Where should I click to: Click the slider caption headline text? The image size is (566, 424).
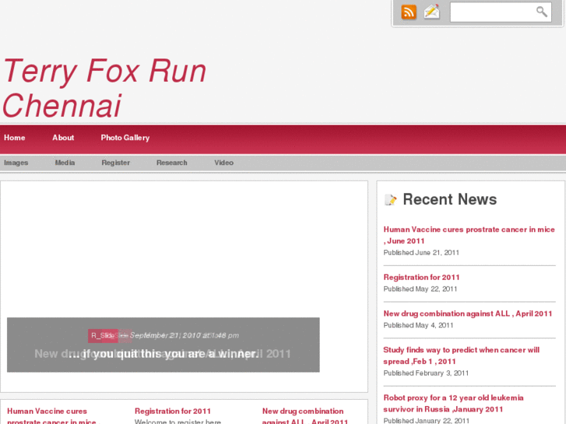click(x=163, y=354)
